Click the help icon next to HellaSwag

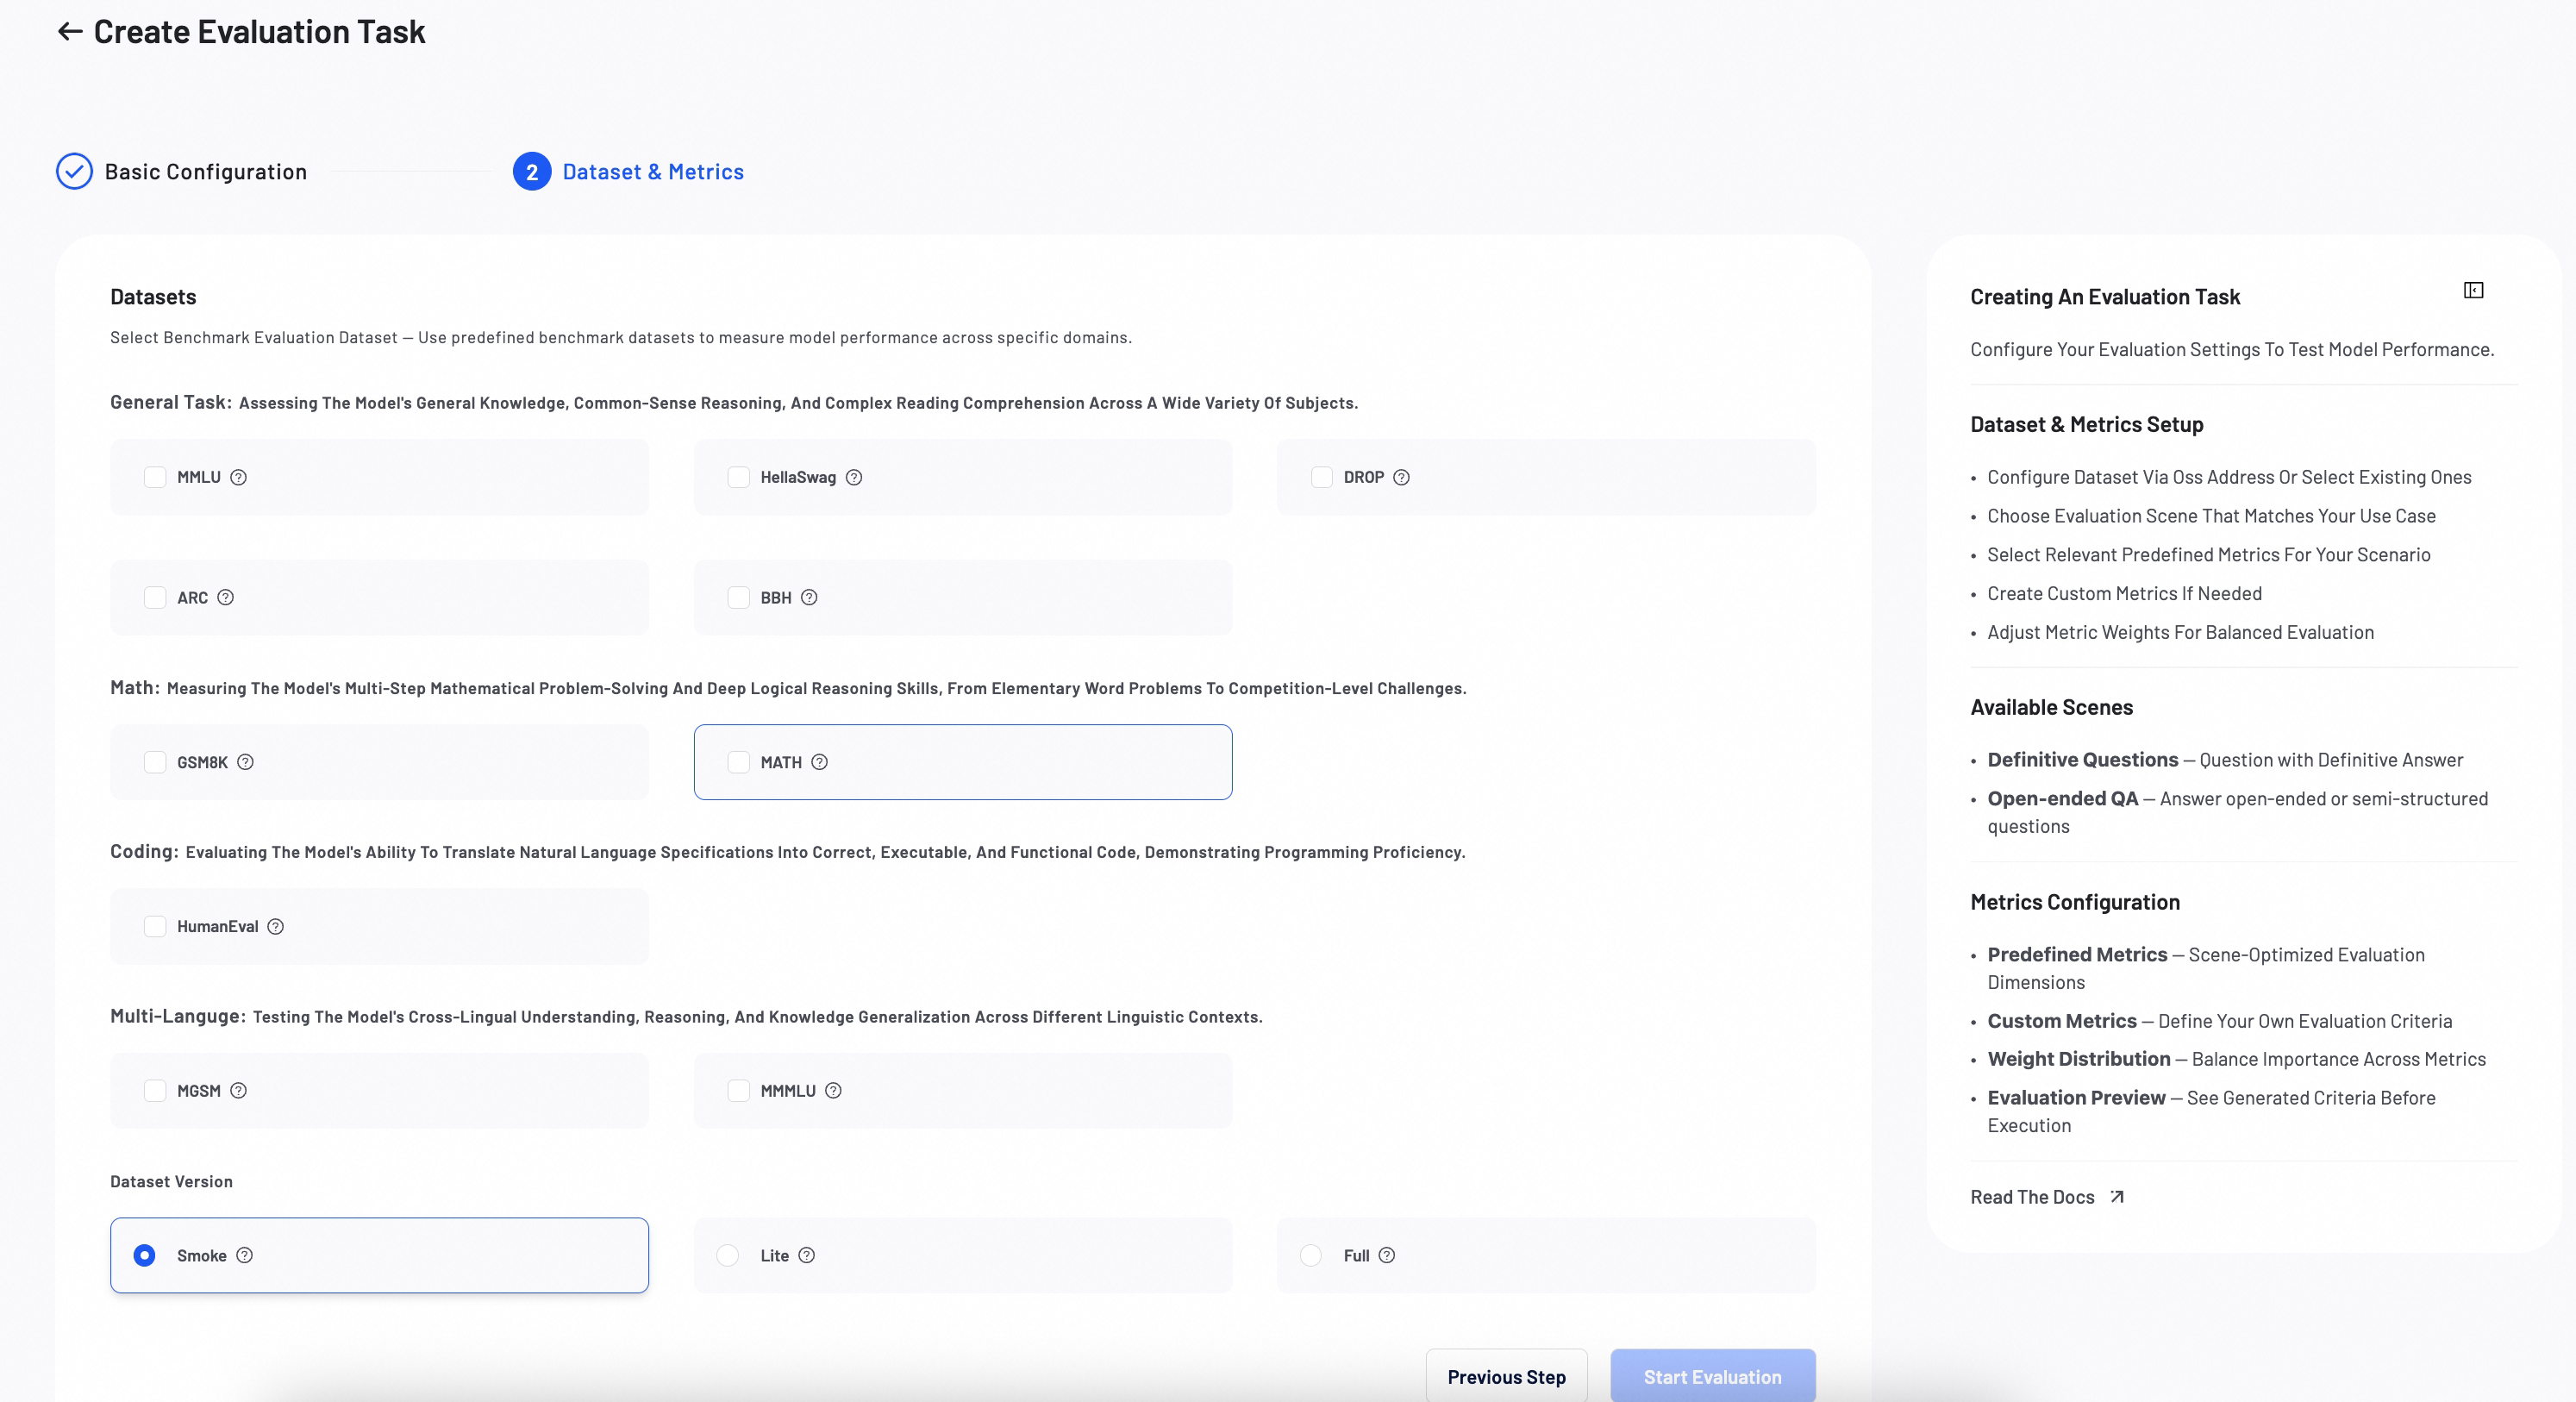coord(853,477)
